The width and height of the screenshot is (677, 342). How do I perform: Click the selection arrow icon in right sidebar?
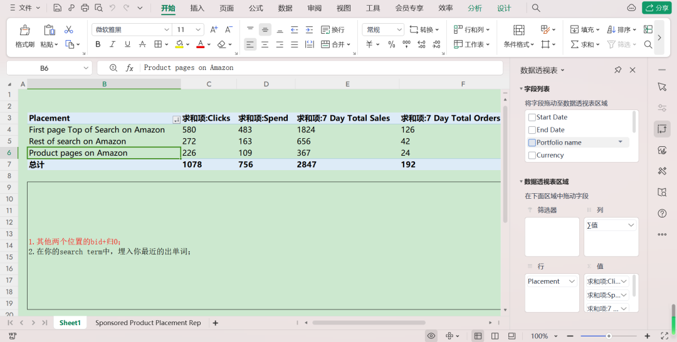point(662,87)
